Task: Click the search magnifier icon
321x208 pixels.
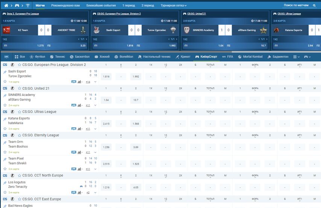Action: tap(314, 5)
